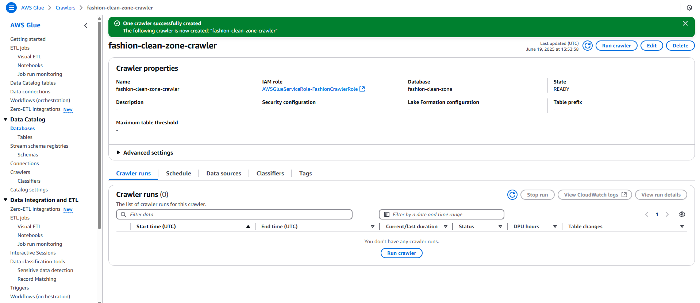The width and height of the screenshot is (700, 303).
Task: Open external IAM role link icon
Action: click(362, 89)
